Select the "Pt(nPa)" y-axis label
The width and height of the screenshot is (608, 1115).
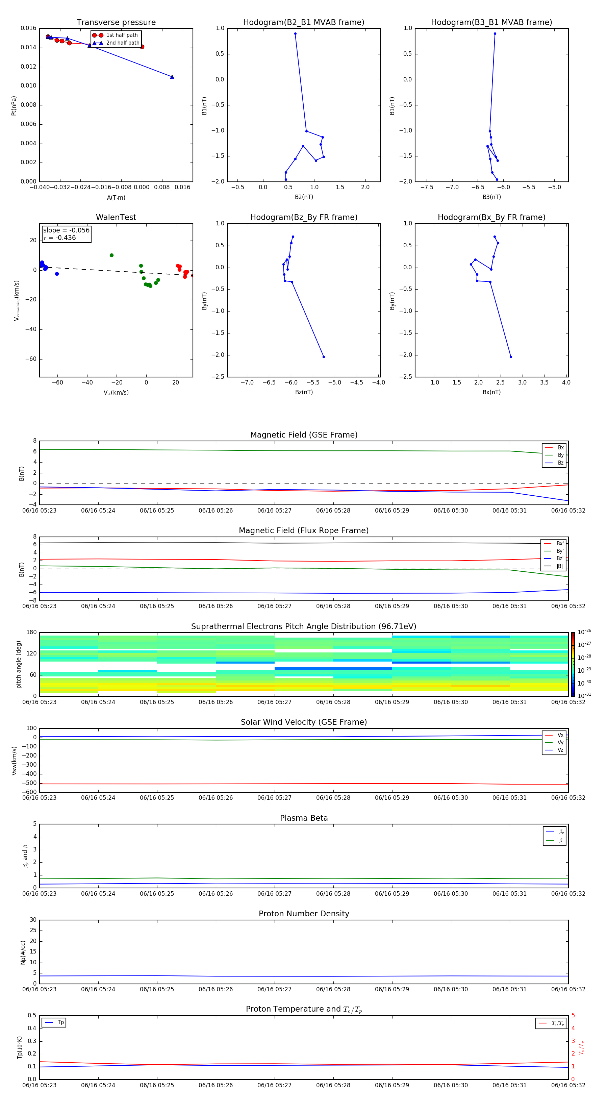coord(14,106)
